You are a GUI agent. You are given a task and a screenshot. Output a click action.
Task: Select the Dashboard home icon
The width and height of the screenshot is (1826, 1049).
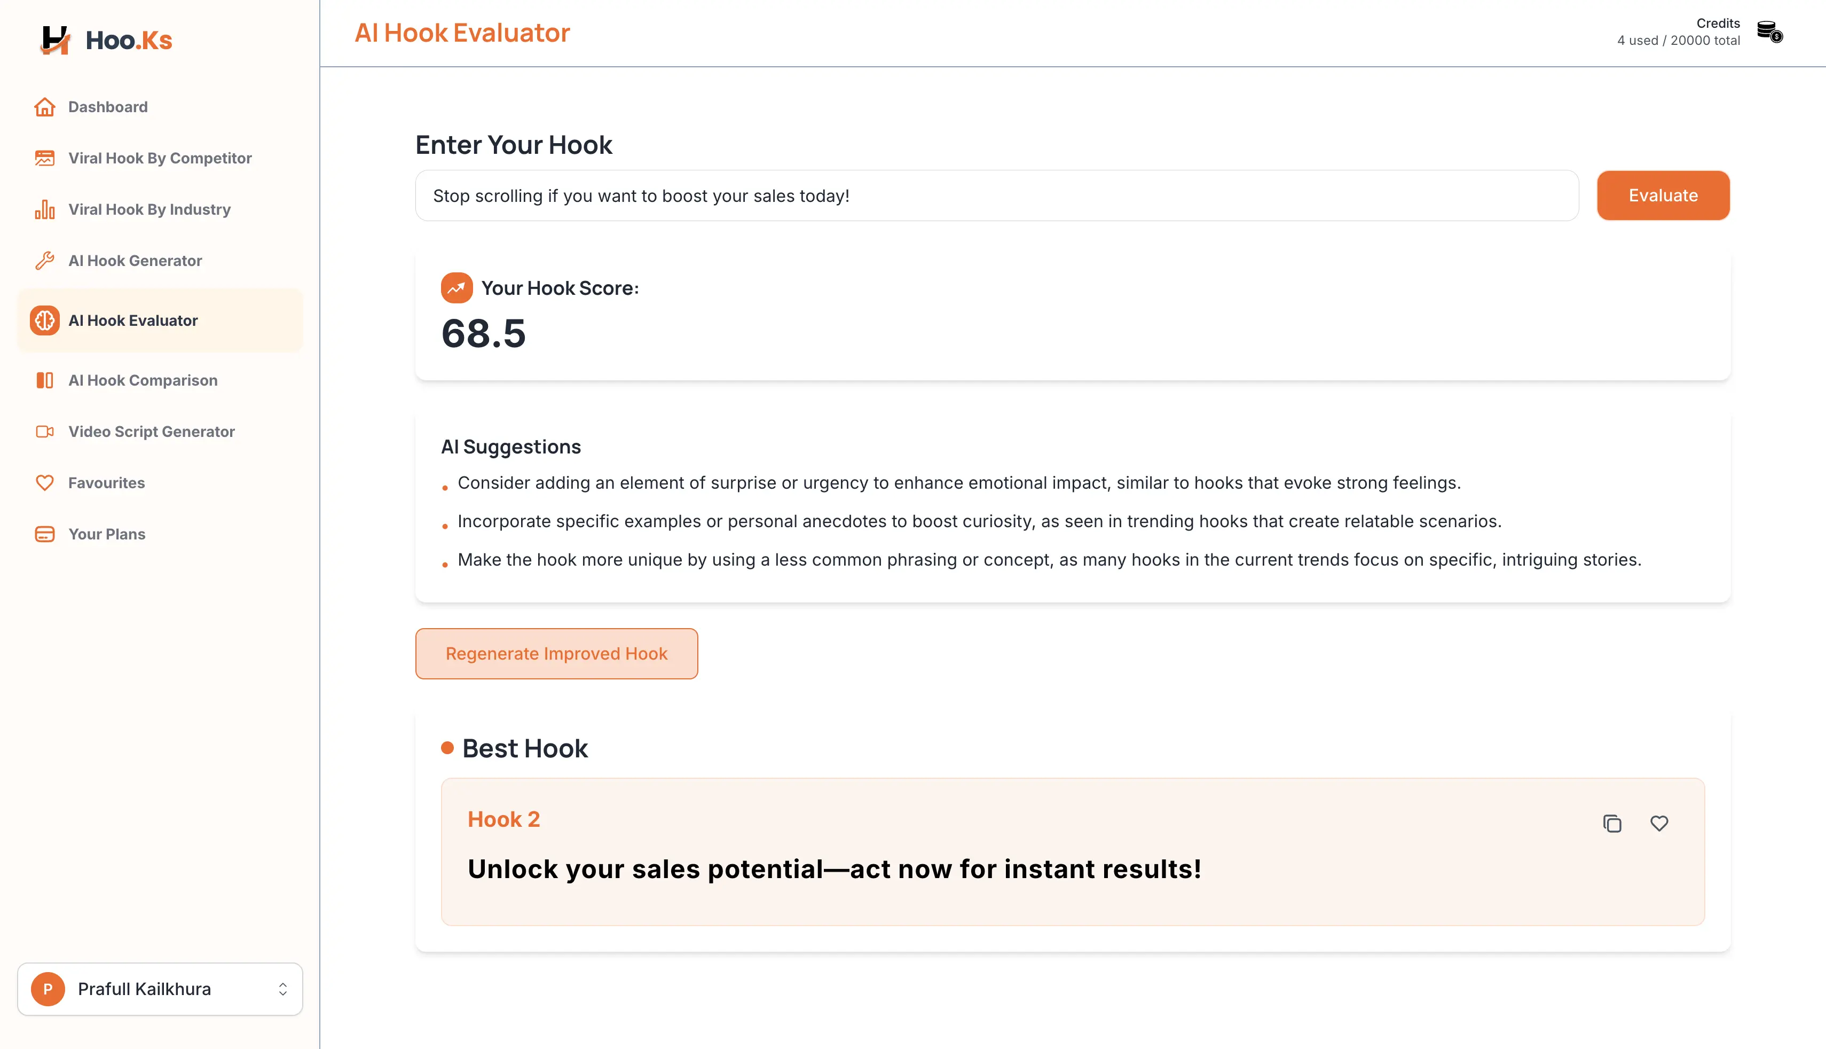[x=45, y=107]
